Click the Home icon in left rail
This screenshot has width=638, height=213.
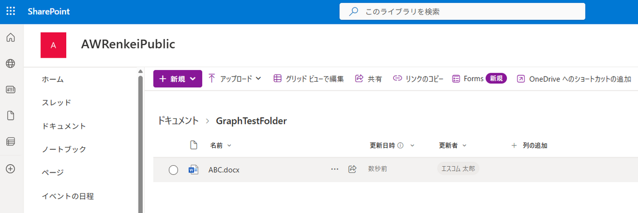pos(10,38)
